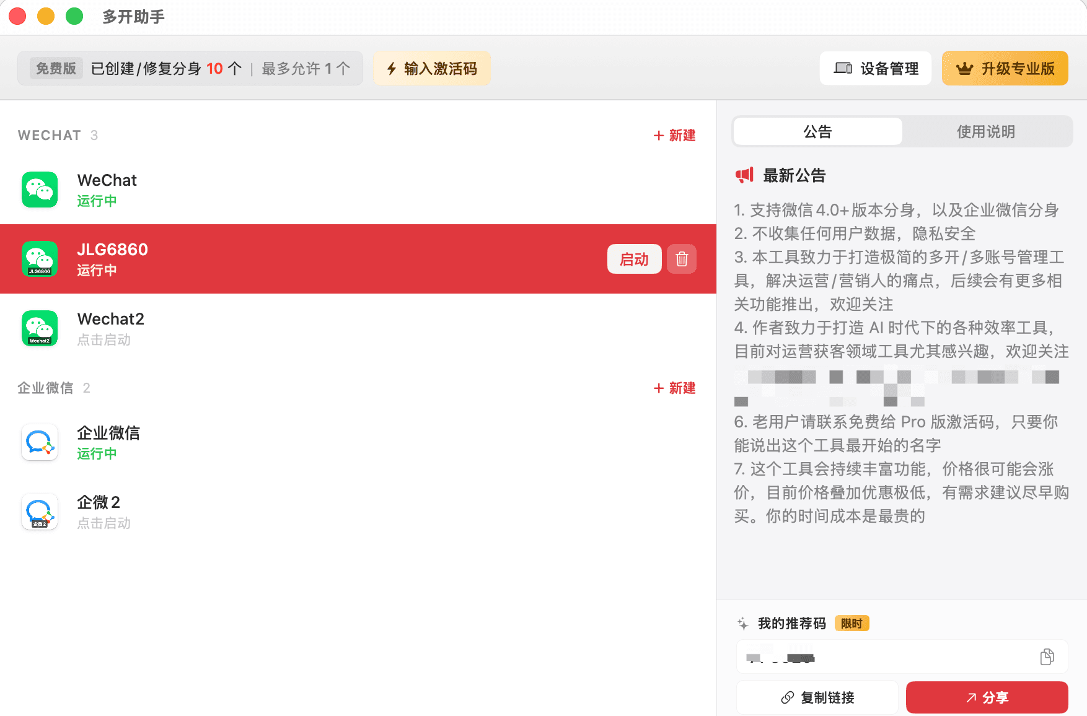Select the Wechat2 row
1087x716 pixels.
(358, 328)
